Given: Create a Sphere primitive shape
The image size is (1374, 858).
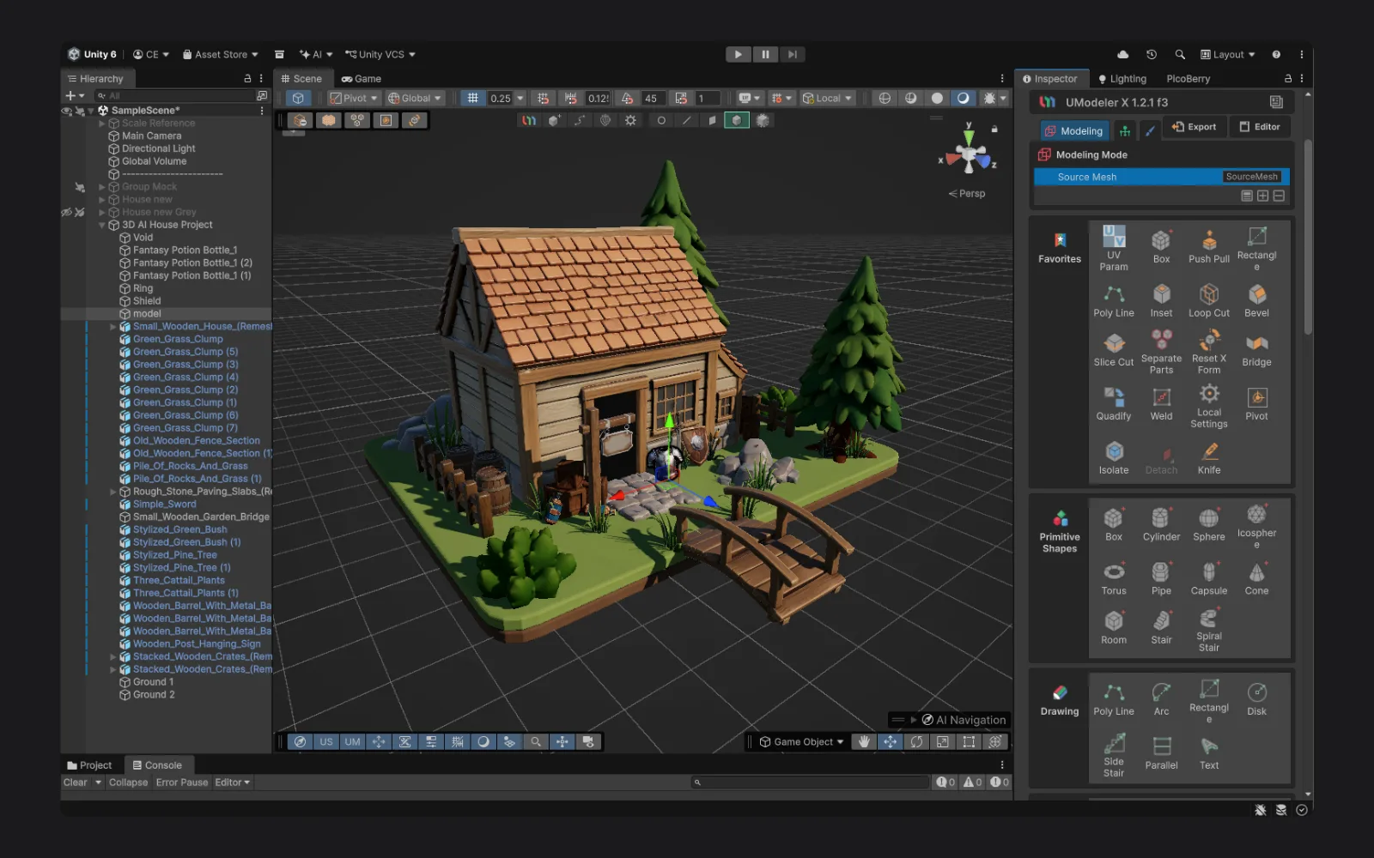Looking at the screenshot, I should [x=1209, y=525].
